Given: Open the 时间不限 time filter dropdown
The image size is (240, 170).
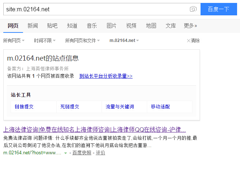Looking at the screenshot, I should point(45,40).
